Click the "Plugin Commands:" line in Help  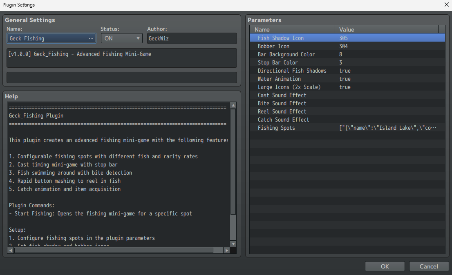point(32,205)
